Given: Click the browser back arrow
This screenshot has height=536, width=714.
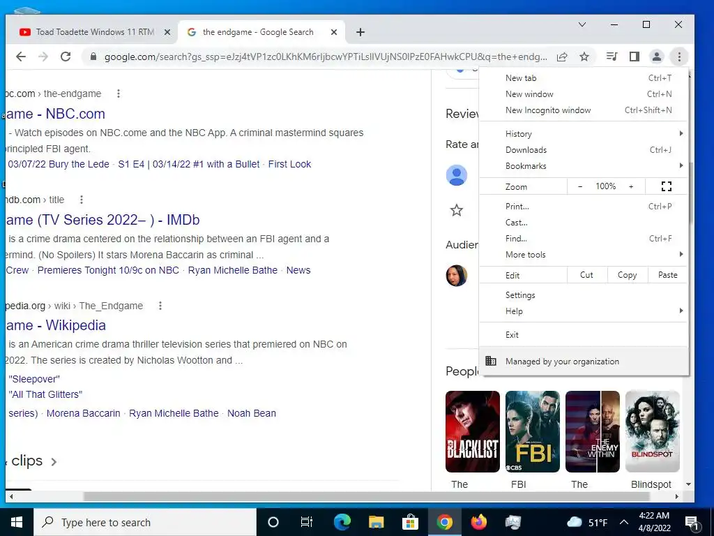Looking at the screenshot, I should click(x=20, y=57).
